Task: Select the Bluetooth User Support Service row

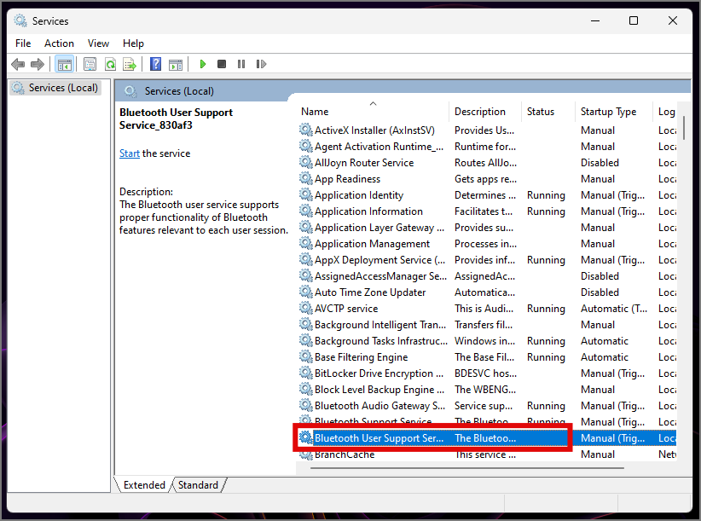Action: click(487, 438)
